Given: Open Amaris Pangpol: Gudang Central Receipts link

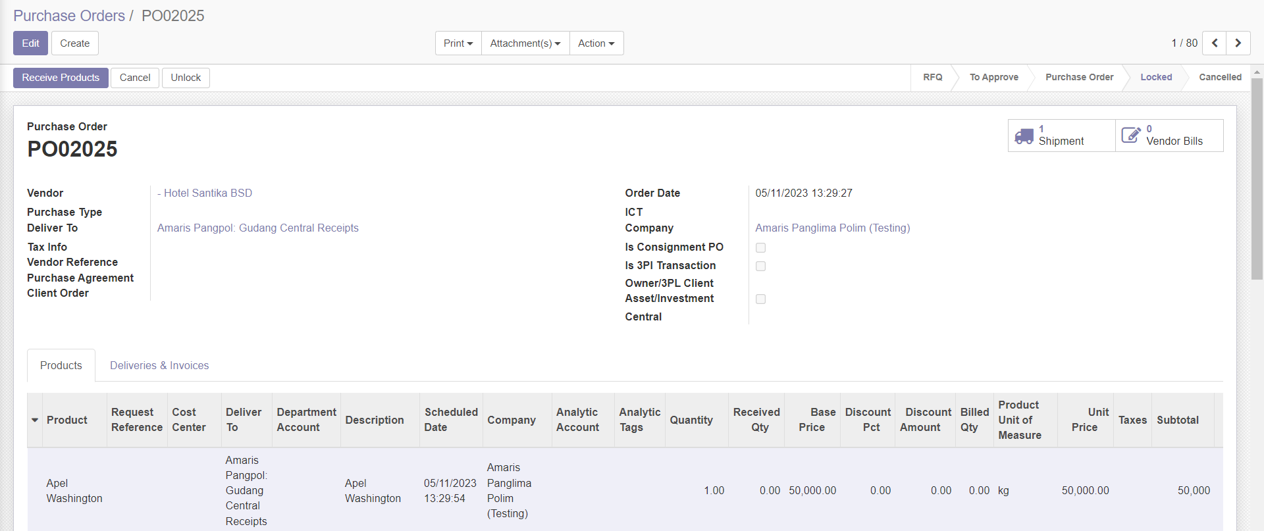Looking at the screenshot, I should tap(258, 228).
